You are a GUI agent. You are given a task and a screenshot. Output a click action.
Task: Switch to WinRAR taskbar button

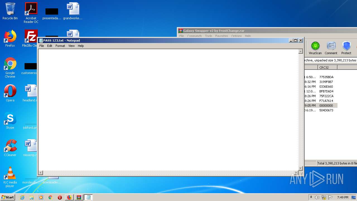(79, 197)
